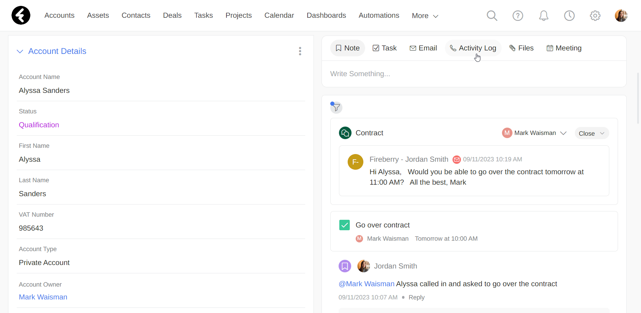The height and width of the screenshot is (313, 641).
Task: Click the 09/11/2023 10:19 AM timestamp
Action: click(493, 159)
